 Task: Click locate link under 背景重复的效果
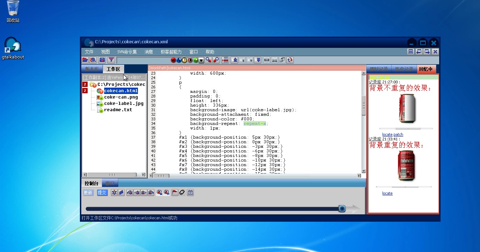tap(387, 193)
